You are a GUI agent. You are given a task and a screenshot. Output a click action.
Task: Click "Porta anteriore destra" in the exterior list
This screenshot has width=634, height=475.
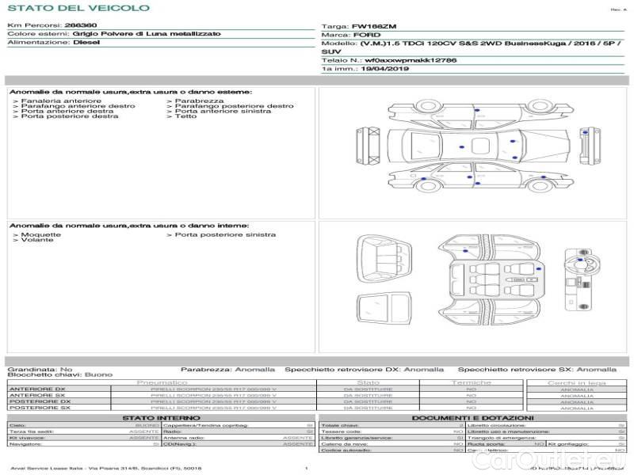(67, 111)
